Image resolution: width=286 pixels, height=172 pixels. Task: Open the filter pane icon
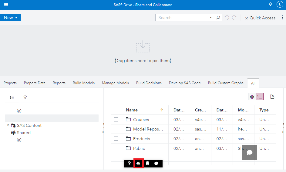pyautogui.click(x=25, y=98)
